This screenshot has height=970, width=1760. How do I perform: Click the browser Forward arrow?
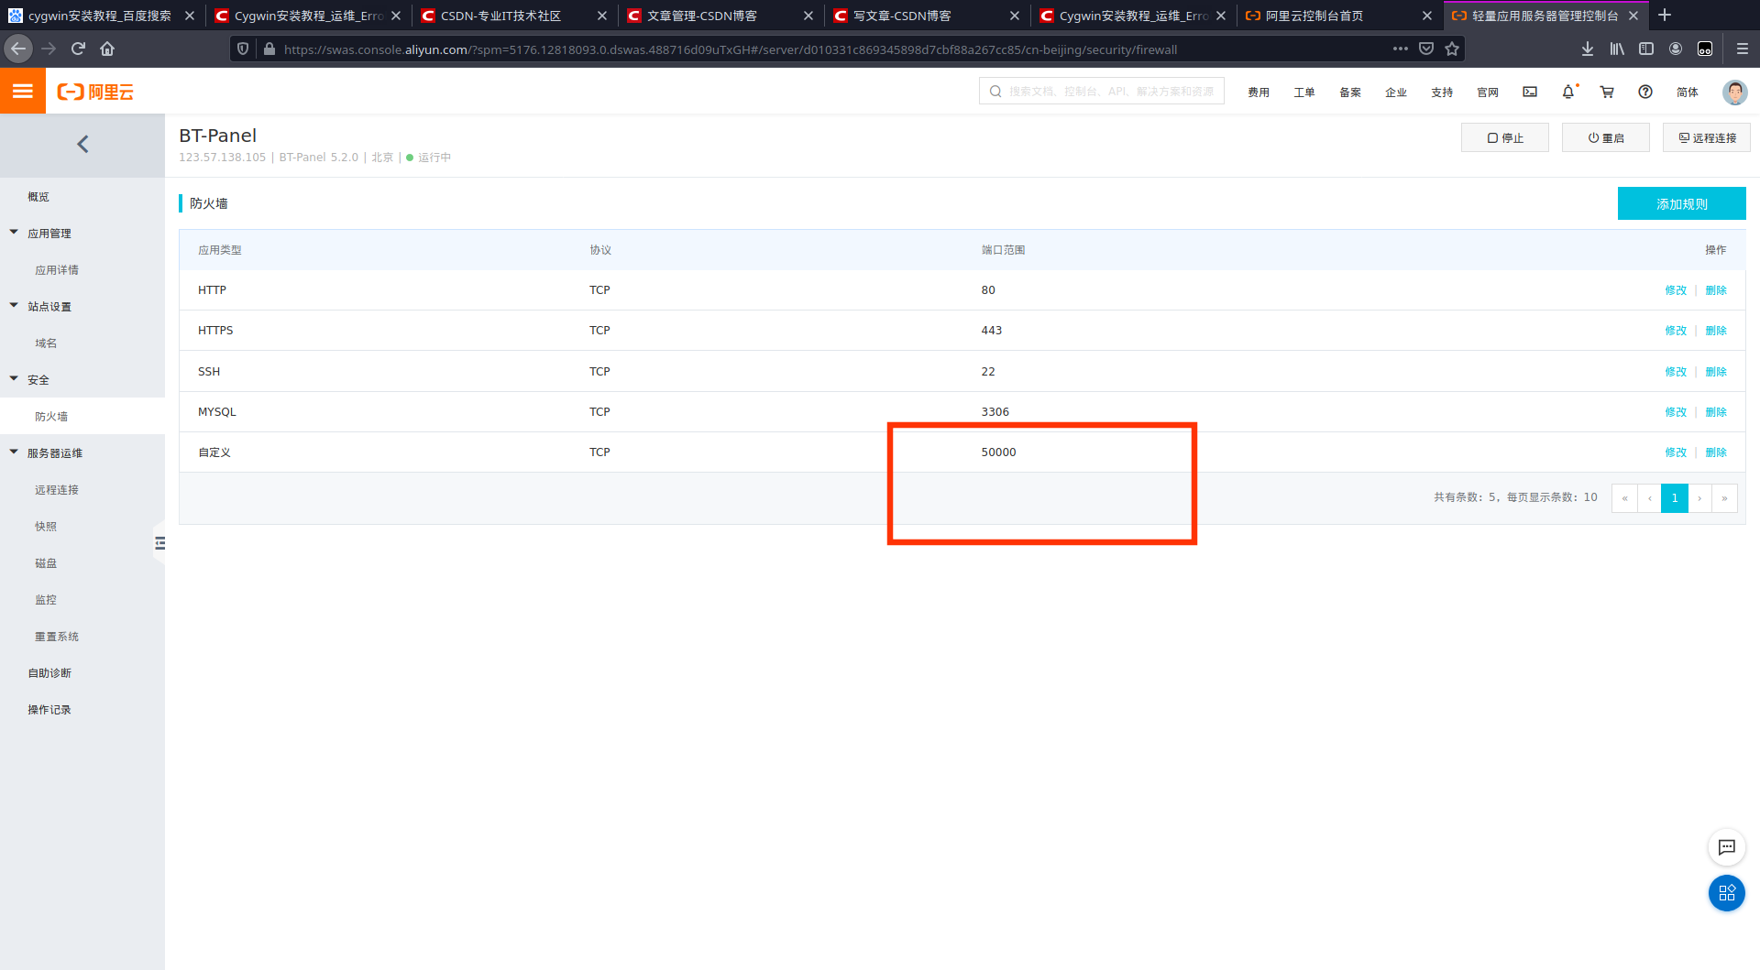coord(49,49)
